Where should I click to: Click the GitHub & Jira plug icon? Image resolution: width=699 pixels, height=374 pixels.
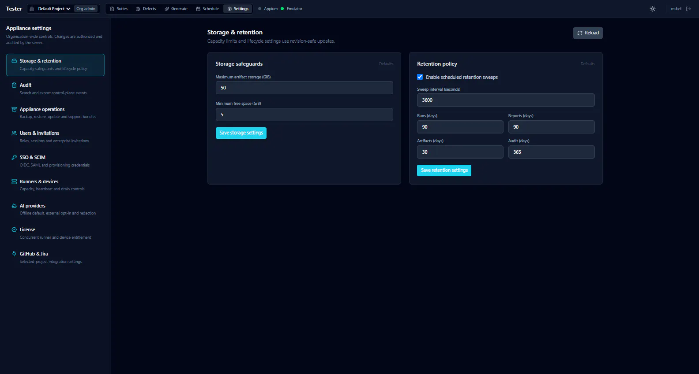click(x=14, y=254)
